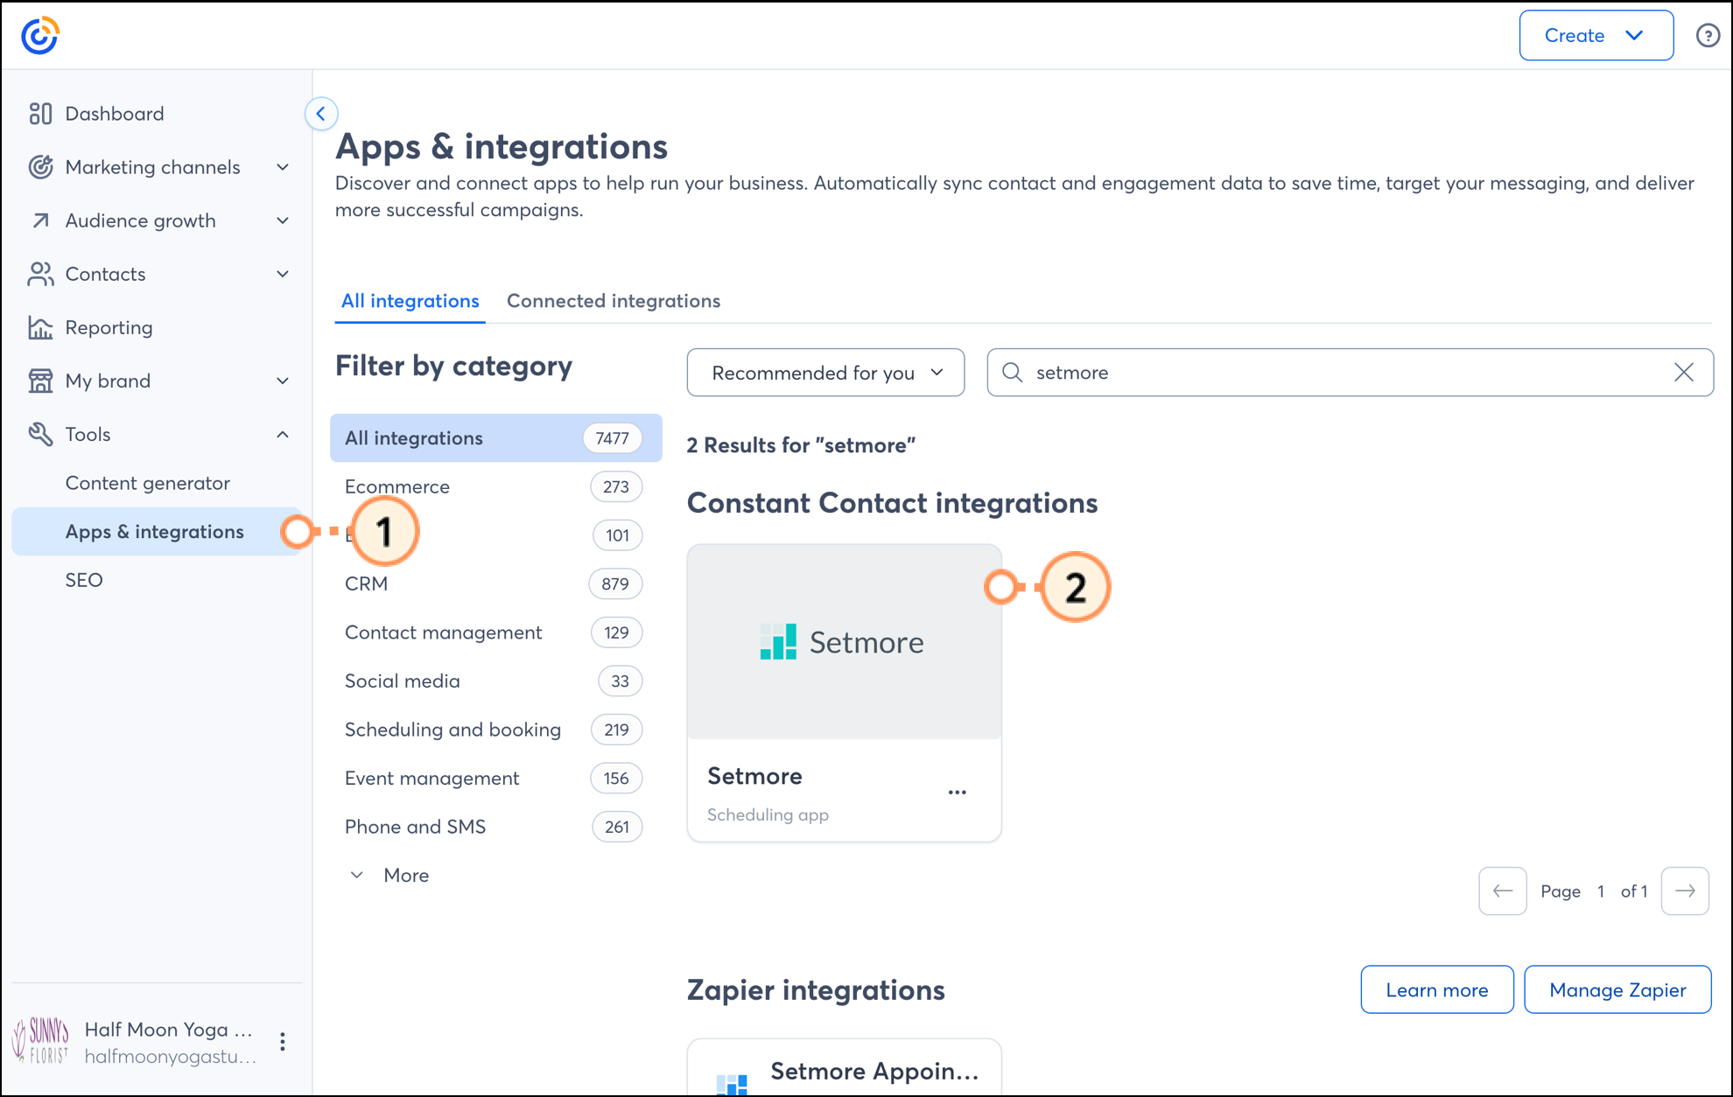1733x1097 pixels.
Task: Click the Tools wrench icon
Action: [40, 434]
